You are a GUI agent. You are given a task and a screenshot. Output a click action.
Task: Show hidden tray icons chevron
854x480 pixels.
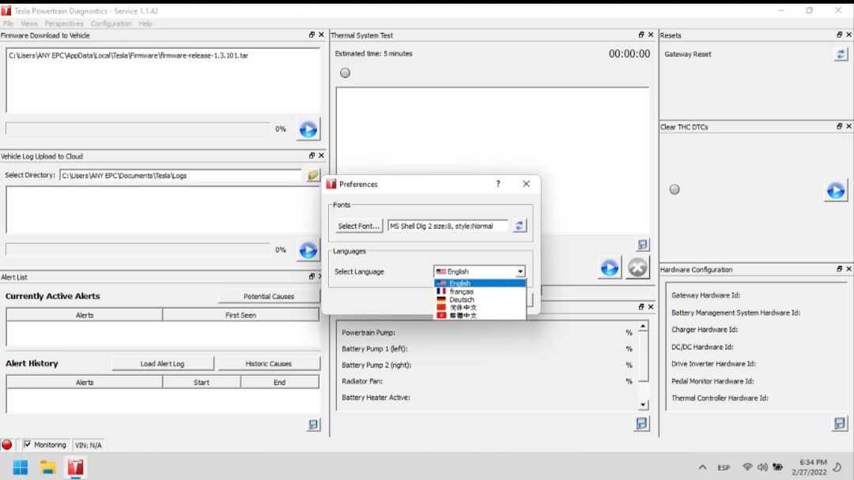click(703, 467)
